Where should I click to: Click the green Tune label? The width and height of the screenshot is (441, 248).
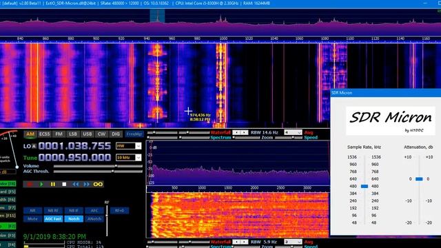30,158
